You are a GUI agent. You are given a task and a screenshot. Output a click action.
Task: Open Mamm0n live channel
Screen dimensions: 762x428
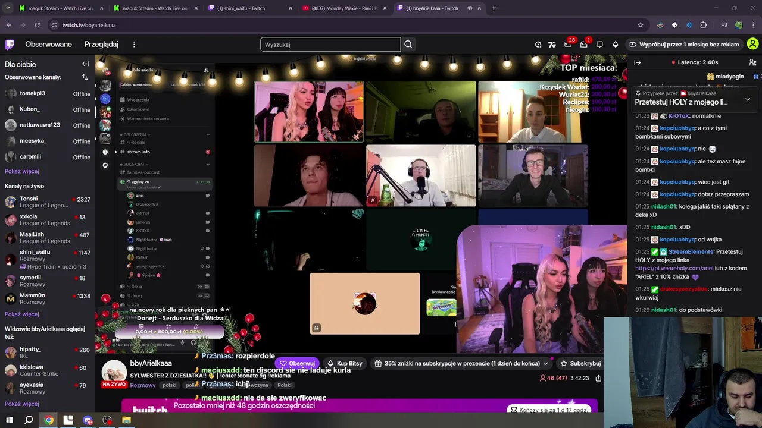48,298
